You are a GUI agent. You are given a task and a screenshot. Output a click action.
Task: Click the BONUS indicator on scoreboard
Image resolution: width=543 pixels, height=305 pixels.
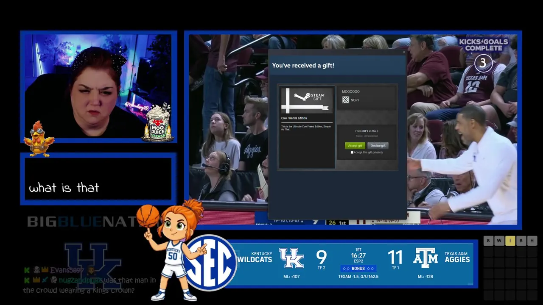tap(358, 269)
